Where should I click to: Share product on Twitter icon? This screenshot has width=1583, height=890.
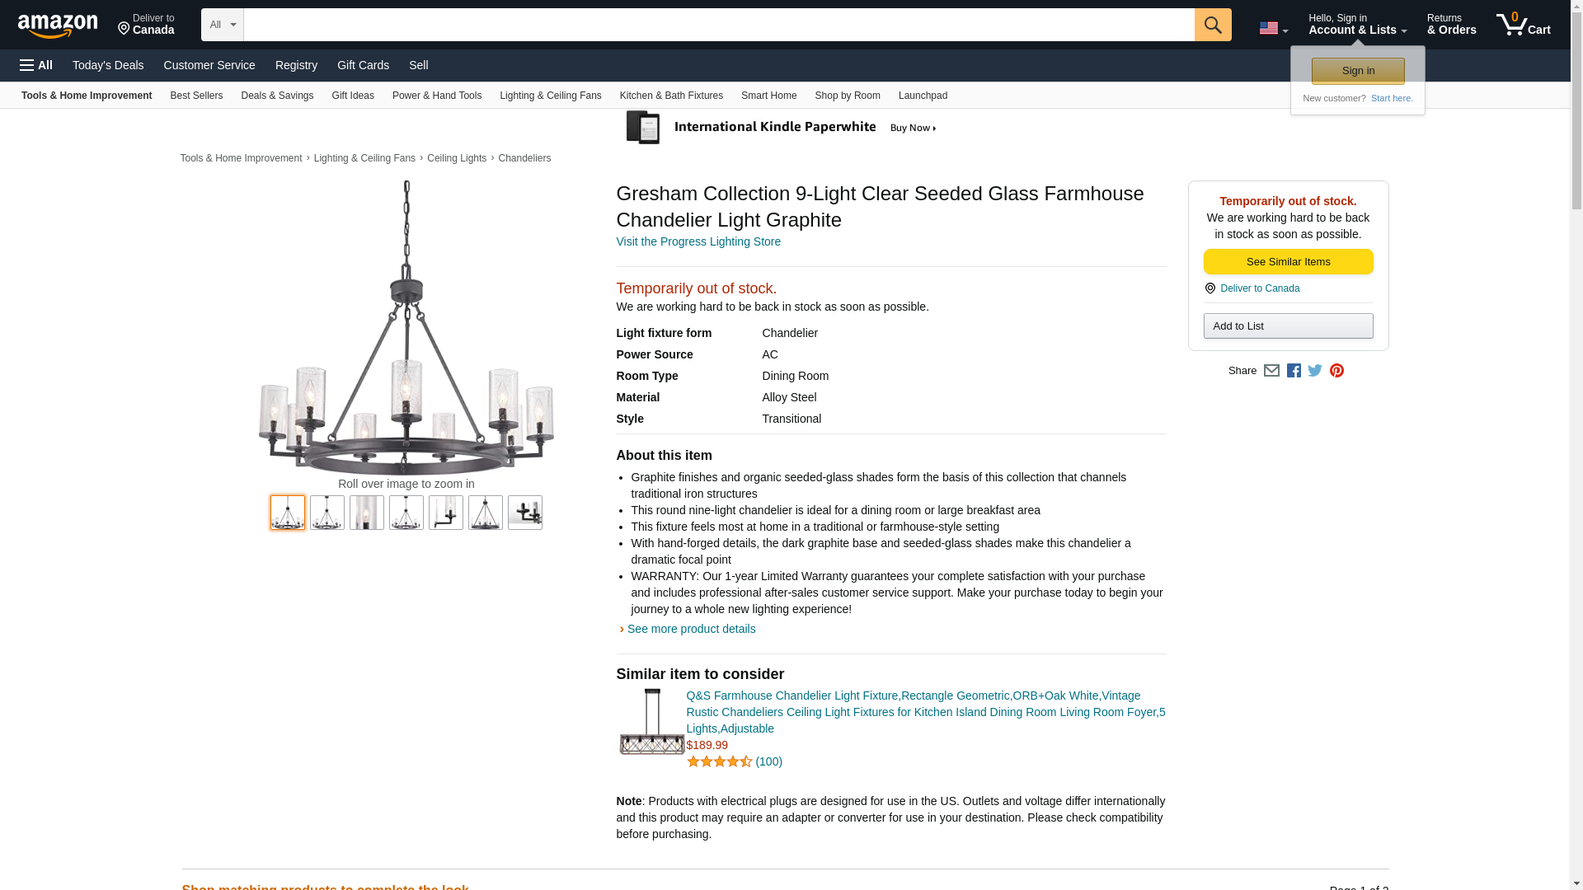pyautogui.click(x=1315, y=371)
